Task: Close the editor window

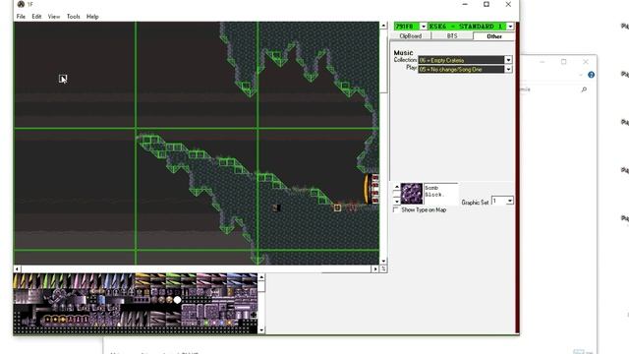Action: (x=508, y=4)
